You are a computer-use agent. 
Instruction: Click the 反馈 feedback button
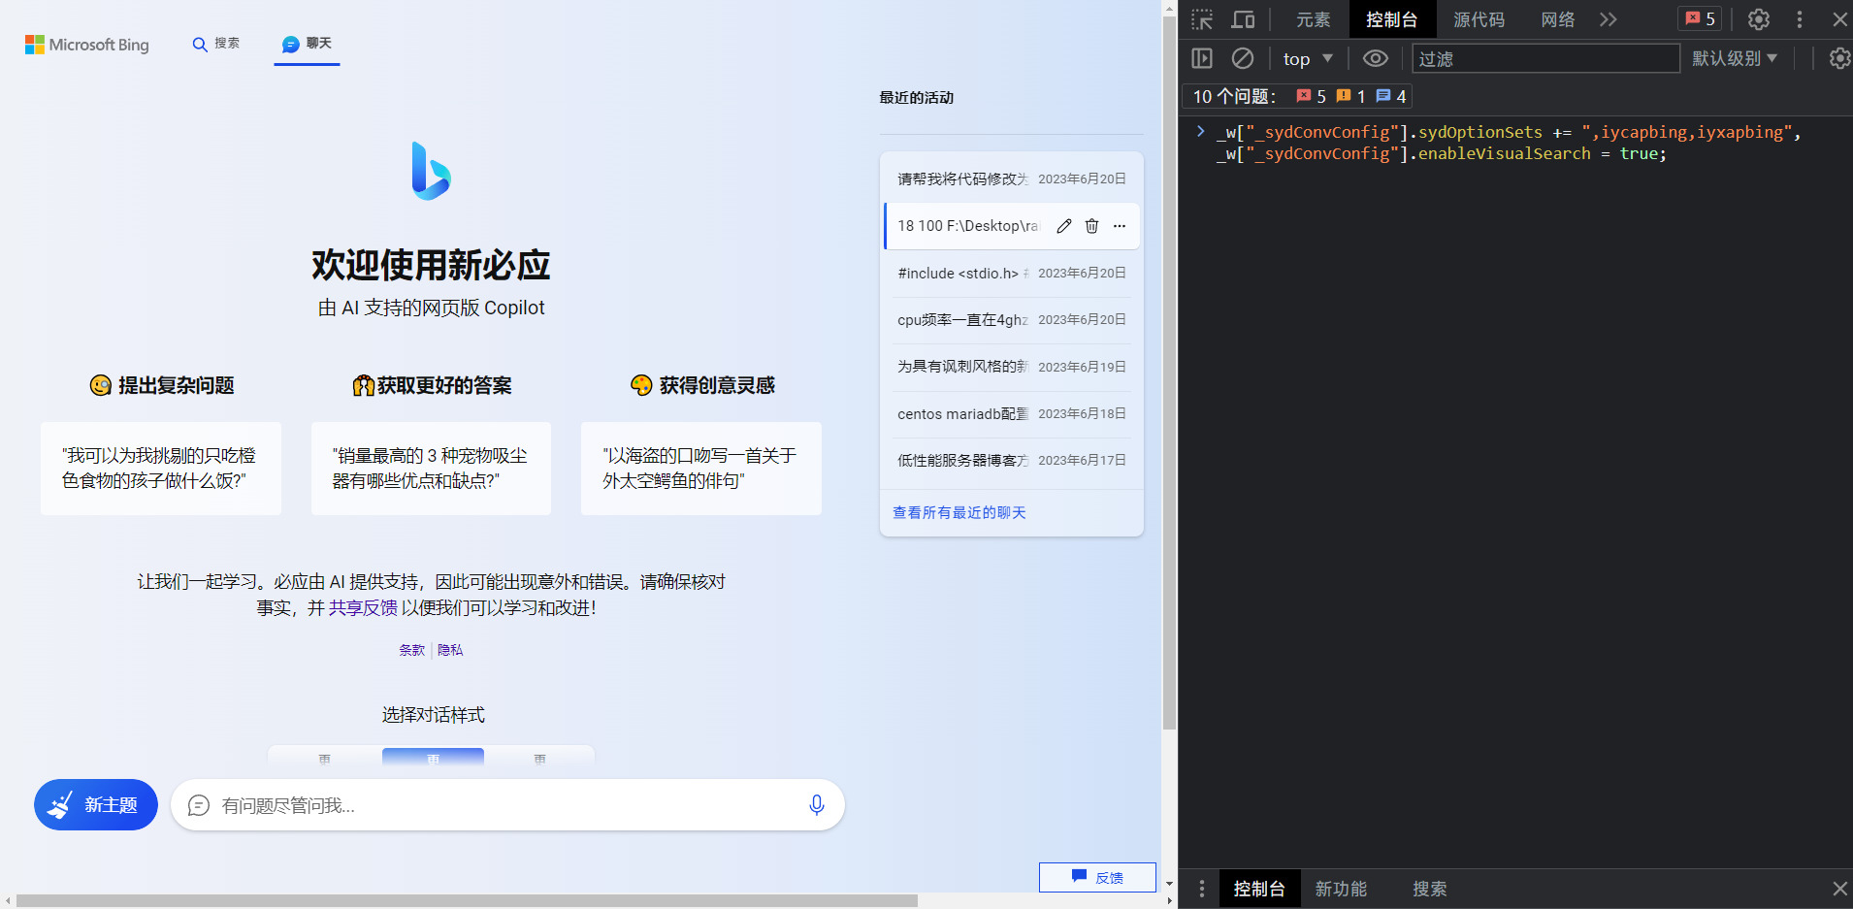[1097, 877]
